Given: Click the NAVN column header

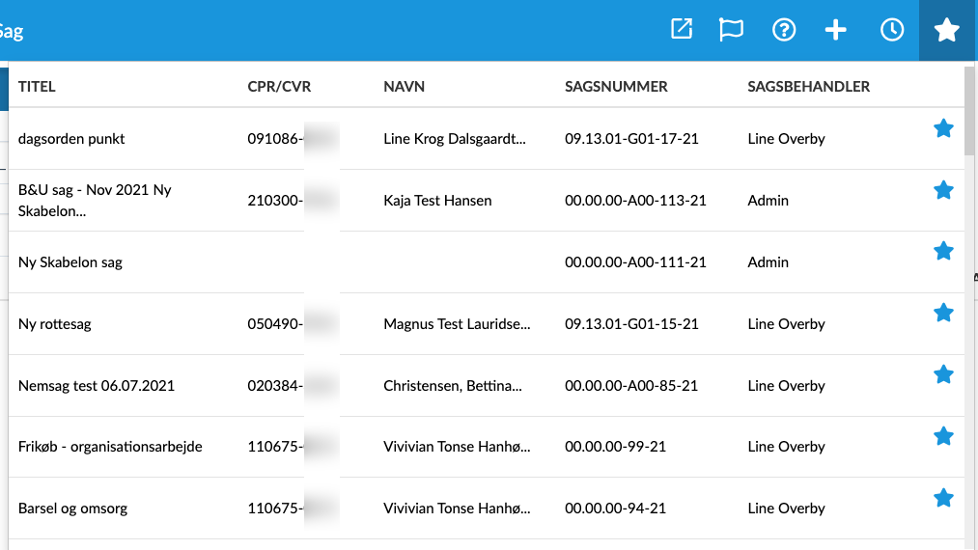Looking at the screenshot, I should tap(404, 87).
